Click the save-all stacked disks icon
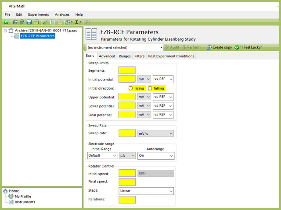281x210 pixels. click(36, 22)
